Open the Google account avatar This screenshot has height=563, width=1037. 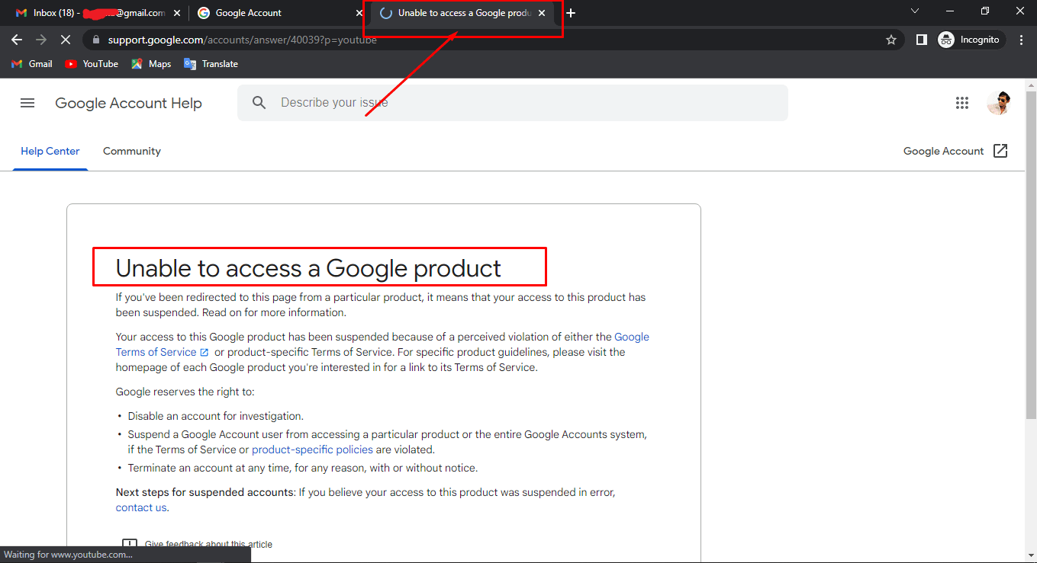999,103
